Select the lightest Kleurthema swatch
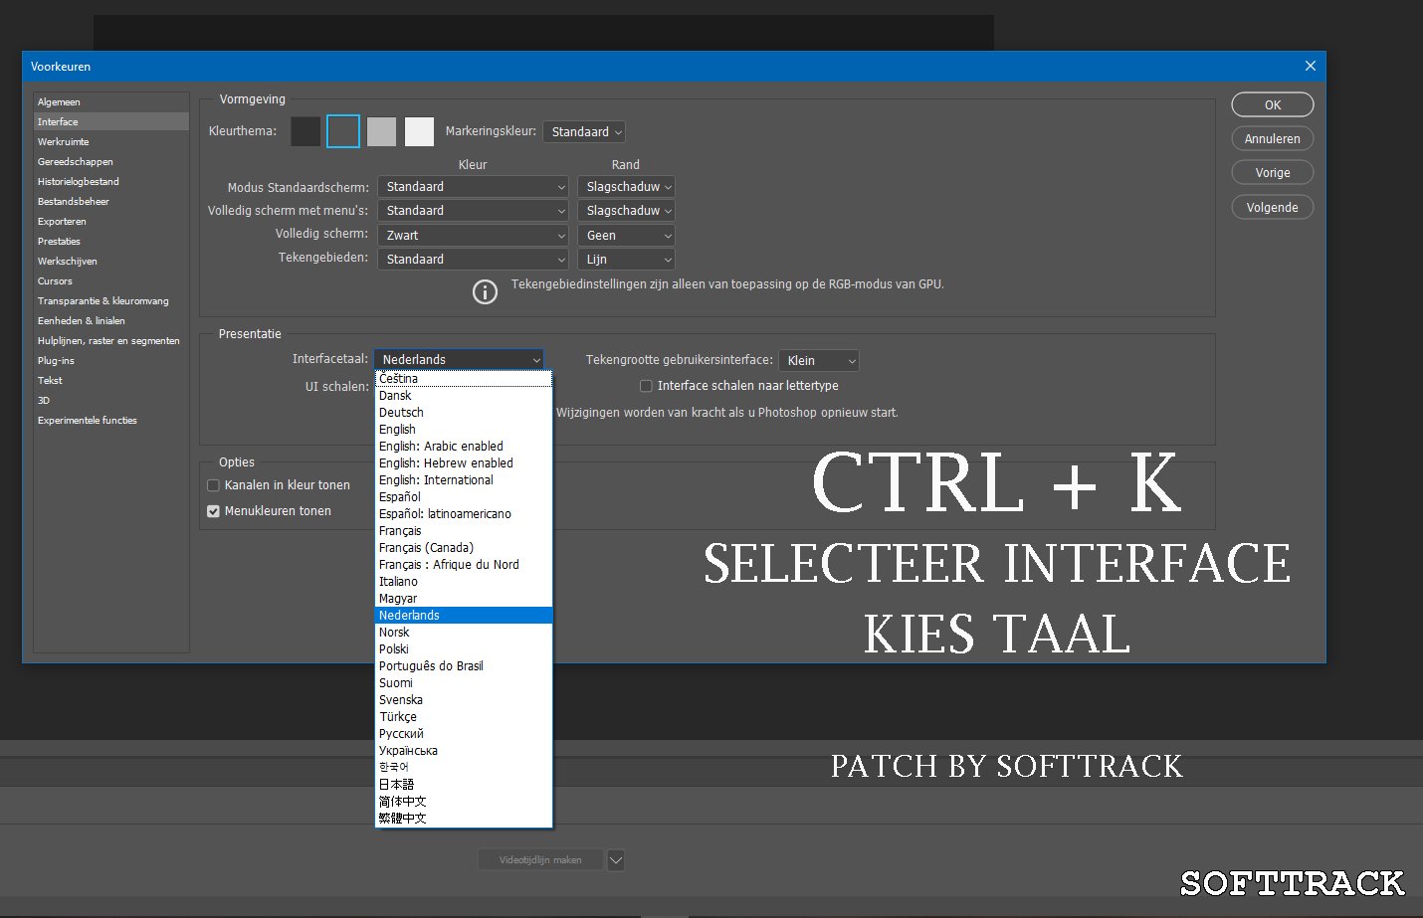This screenshot has width=1423, height=918. coord(419,131)
